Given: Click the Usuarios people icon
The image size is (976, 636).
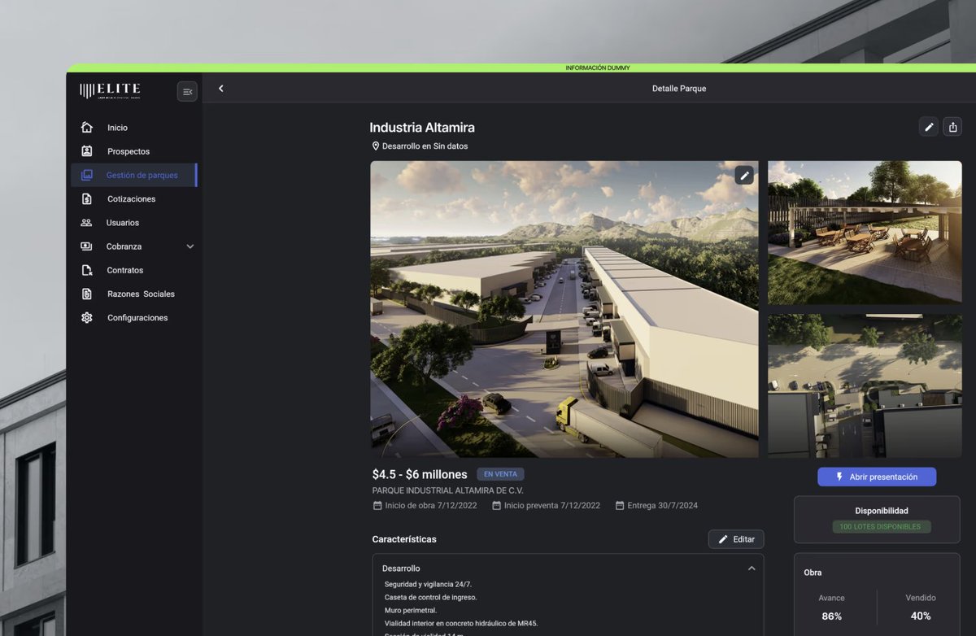Looking at the screenshot, I should pos(86,223).
